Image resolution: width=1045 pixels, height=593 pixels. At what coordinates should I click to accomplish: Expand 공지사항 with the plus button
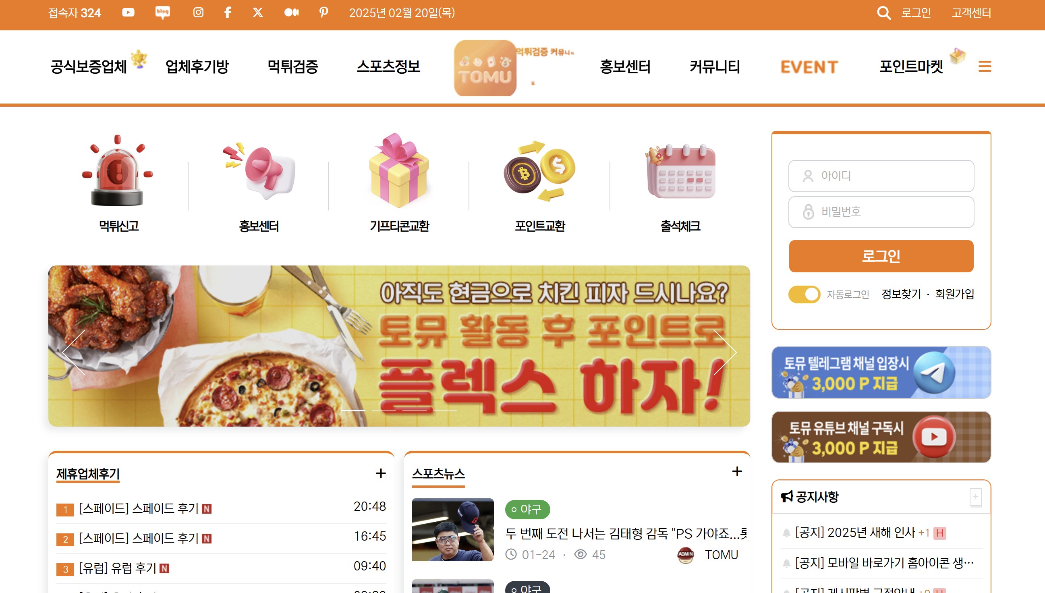pyautogui.click(x=976, y=497)
